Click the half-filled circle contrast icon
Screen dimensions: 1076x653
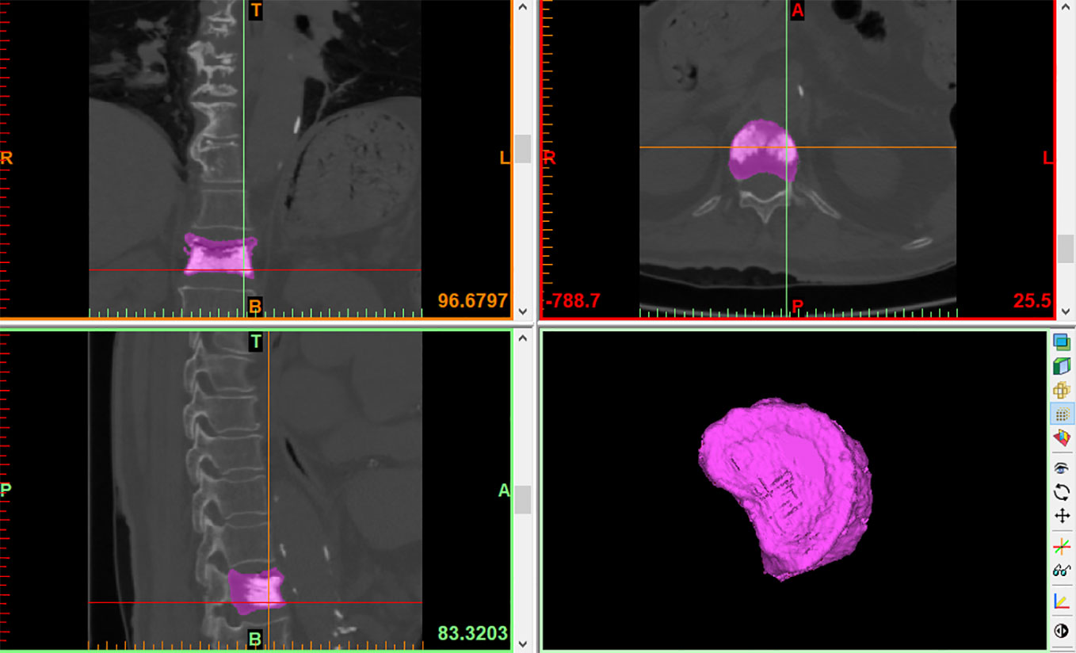pos(1062,632)
